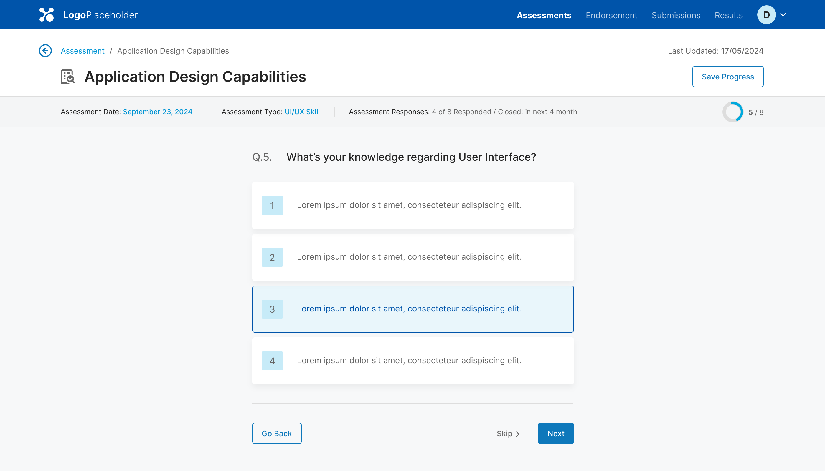Click the User Interface question text
This screenshot has width=825, height=471.
point(411,157)
